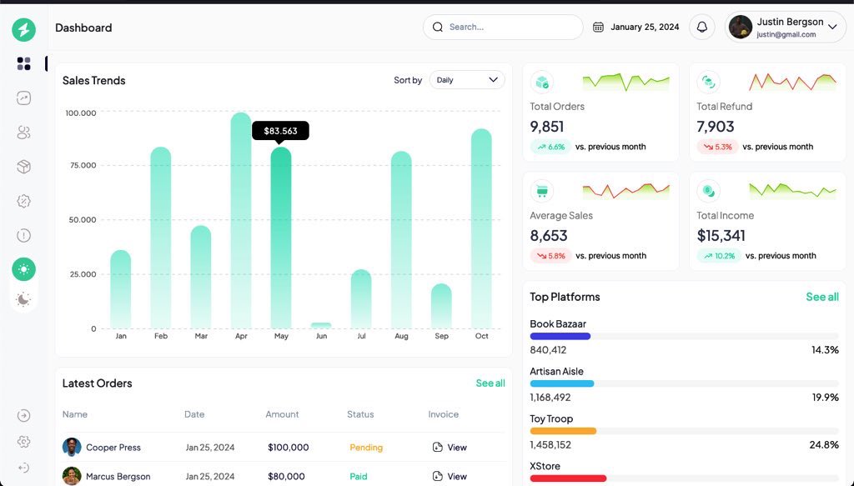Select the Apr bar in Sales Trends
Screen dimensions: 854x486
241,220
